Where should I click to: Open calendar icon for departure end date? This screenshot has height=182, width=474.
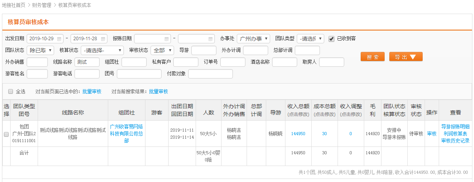click(x=103, y=39)
